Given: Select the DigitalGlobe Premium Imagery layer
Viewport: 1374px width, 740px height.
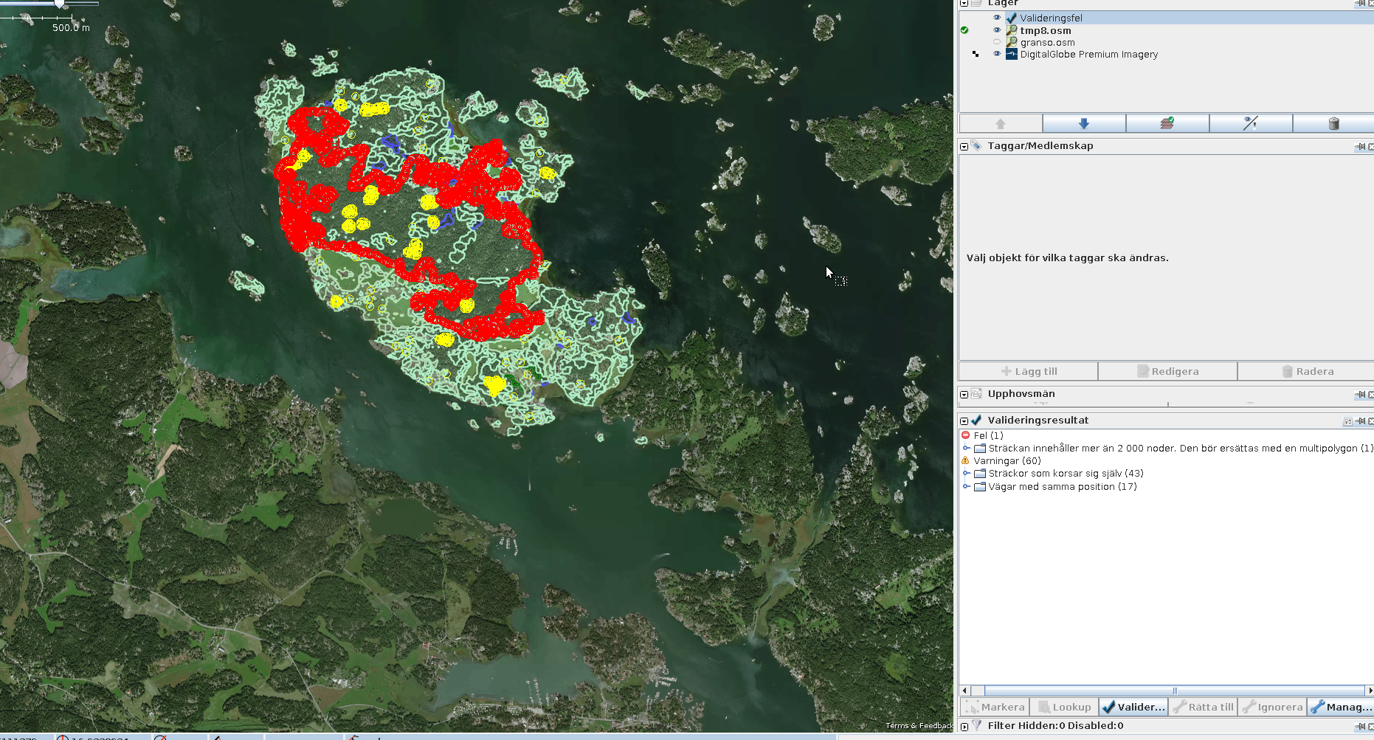Looking at the screenshot, I should (x=1088, y=55).
